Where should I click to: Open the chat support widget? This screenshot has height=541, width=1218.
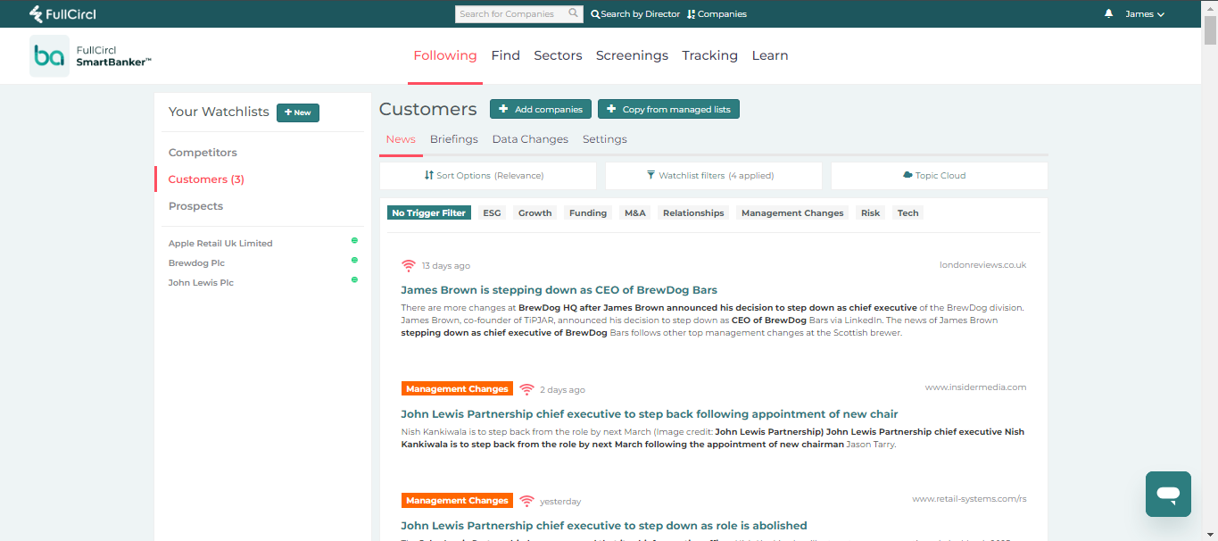(x=1168, y=494)
